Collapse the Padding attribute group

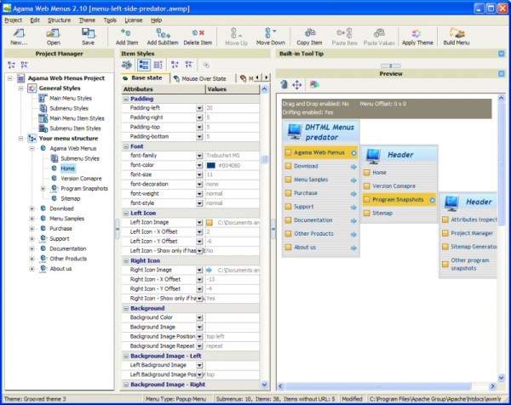(124, 99)
